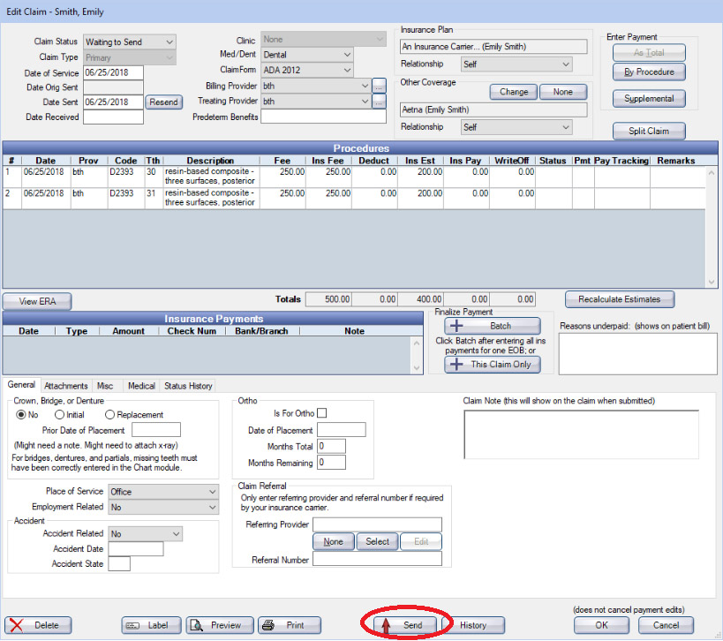The height and width of the screenshot is (641, 723).
Task: Open claim Preview
Action: pos(220,625)
